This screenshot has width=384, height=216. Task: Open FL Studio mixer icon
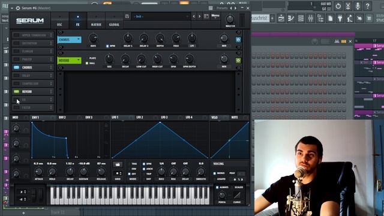click(311, 19)
